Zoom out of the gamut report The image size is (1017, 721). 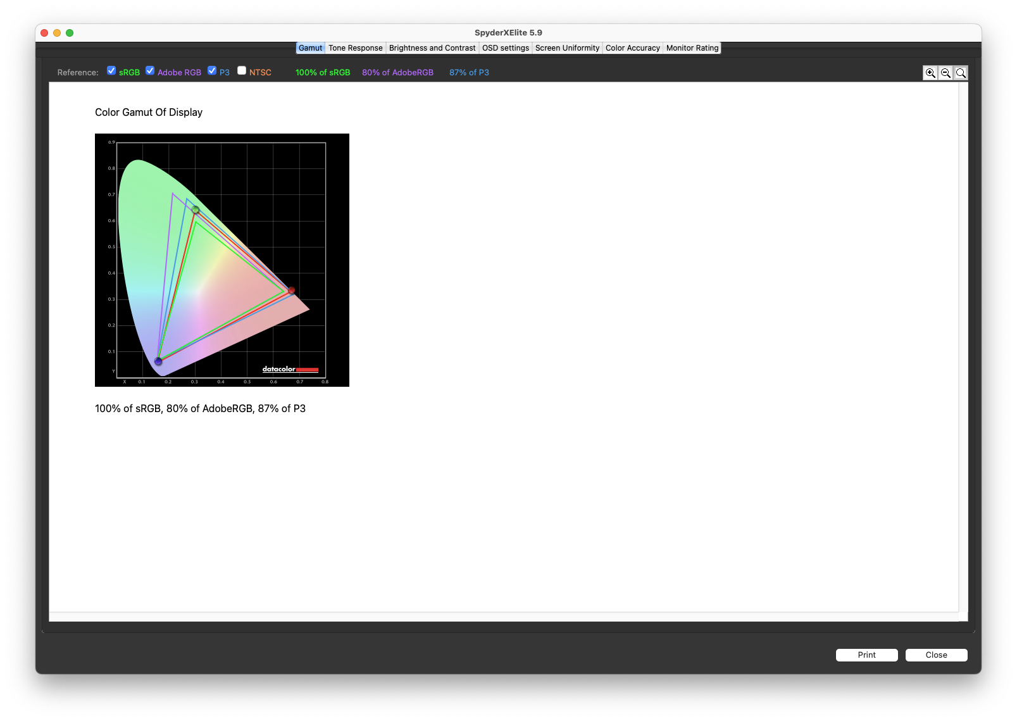pos(945,73)
